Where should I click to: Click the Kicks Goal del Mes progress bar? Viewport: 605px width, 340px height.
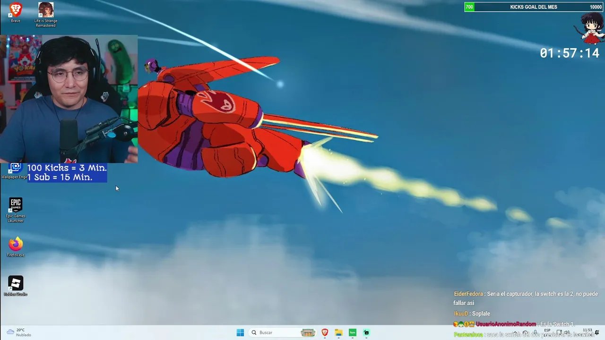click(534, 7)
